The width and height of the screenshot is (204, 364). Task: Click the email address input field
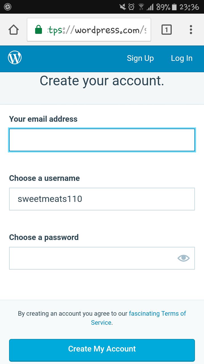(102, 140)
